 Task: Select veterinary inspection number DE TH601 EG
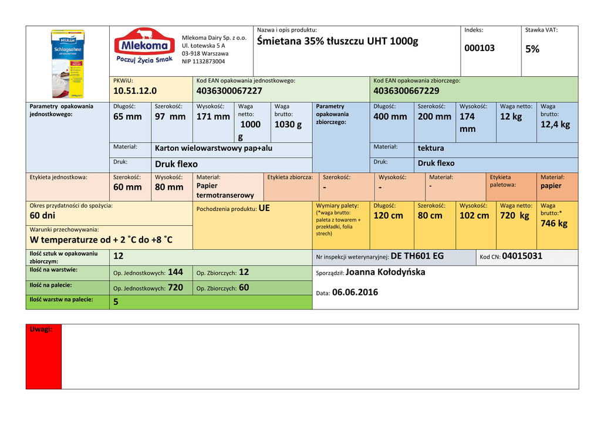coord(417,256)
